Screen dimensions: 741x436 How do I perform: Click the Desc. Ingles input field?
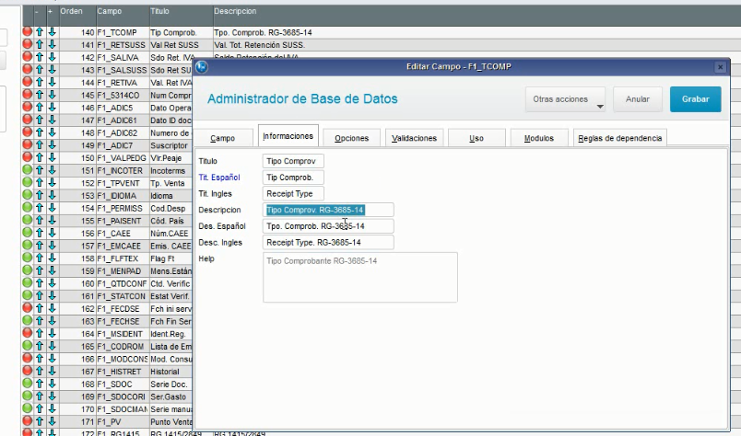click(x=328, y=242)
